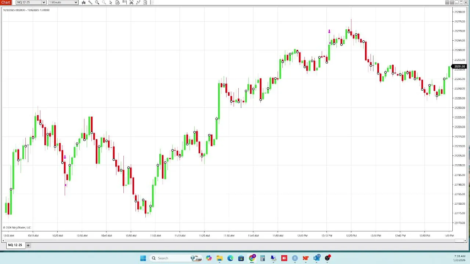Image resolution: width=470 pixels, height=264 pixels.
Task: Open the red AnyDesk taskbar icon
Action: (284, 258)
